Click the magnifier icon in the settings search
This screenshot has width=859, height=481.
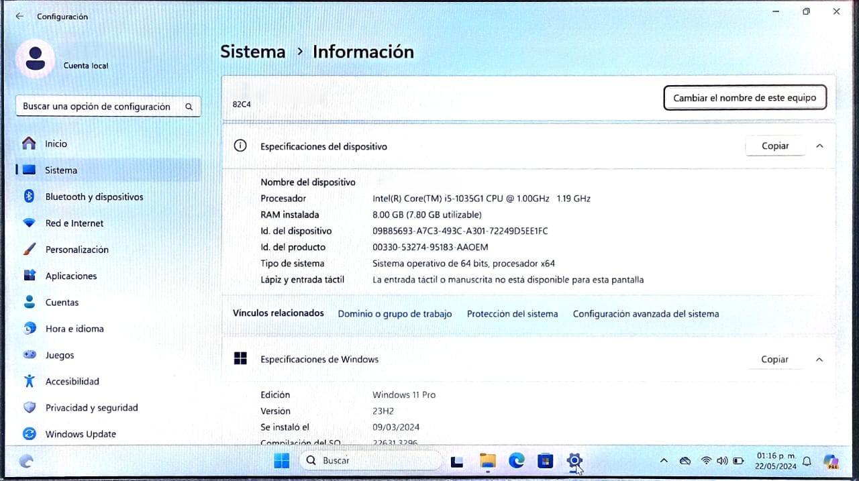189,107
